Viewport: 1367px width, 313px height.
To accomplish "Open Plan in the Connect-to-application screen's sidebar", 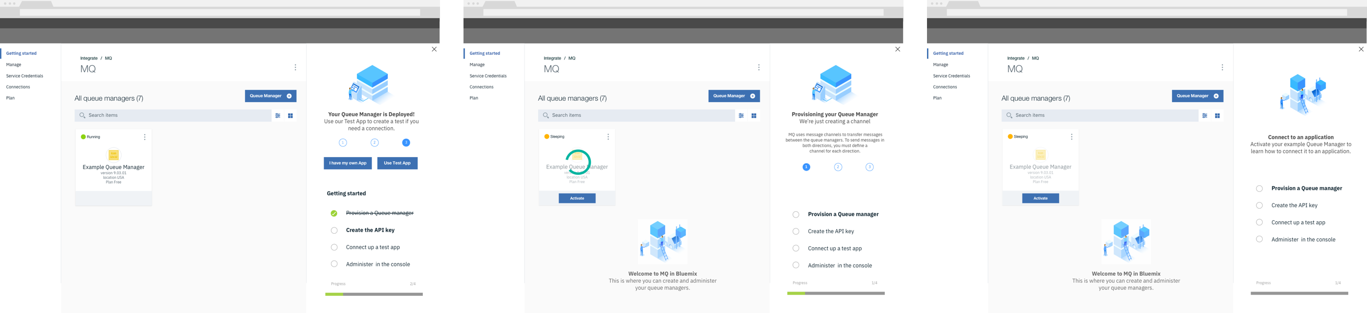I will (937, 98).
